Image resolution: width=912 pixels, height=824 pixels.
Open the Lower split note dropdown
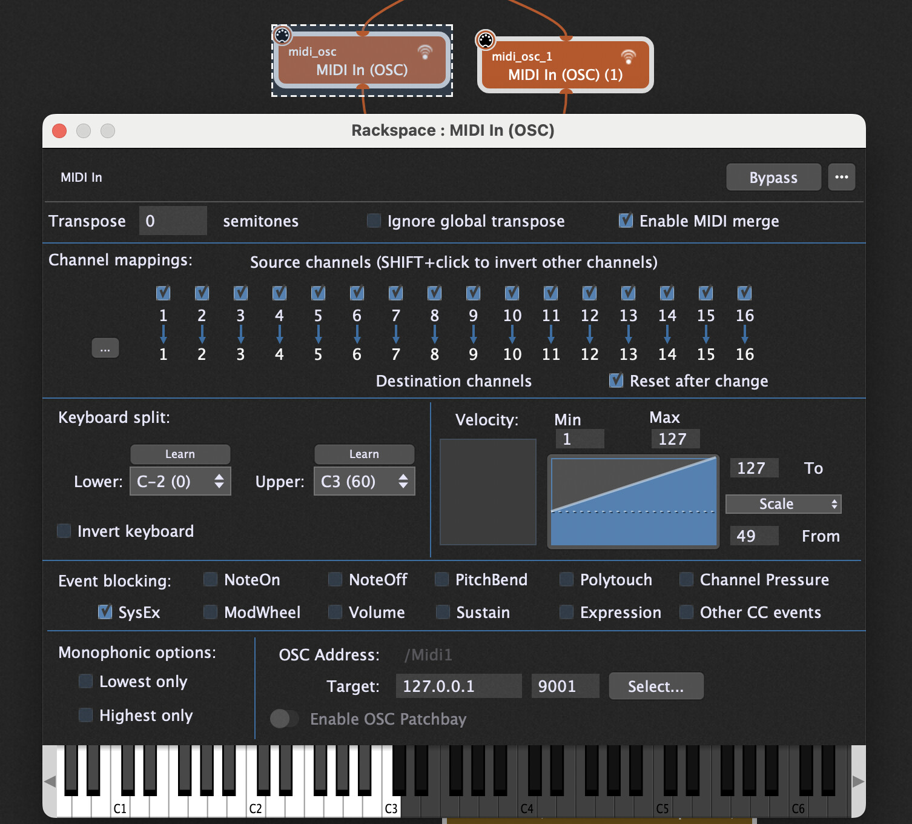pos(180,481)
